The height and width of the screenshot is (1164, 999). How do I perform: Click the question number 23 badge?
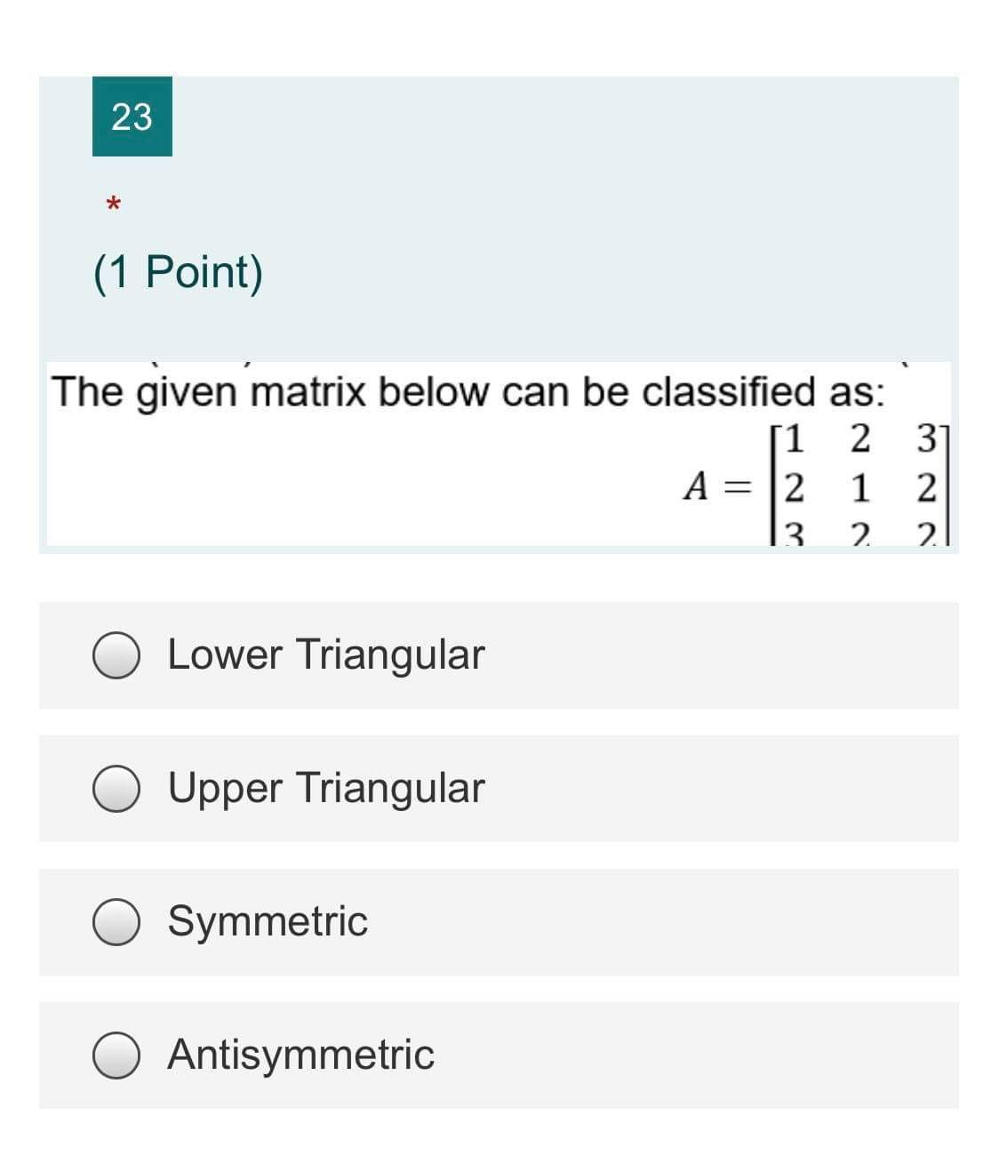point(132,116)
